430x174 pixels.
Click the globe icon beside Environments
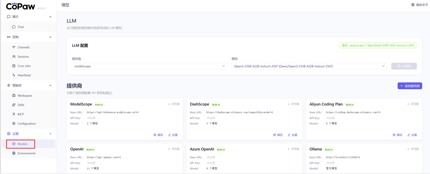coord(14,153)
